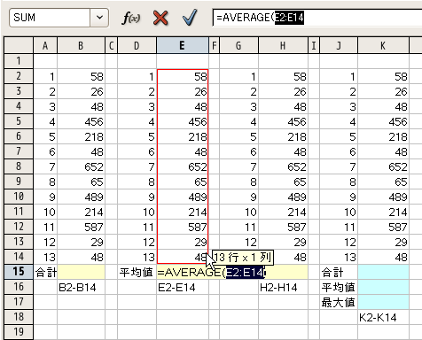
Task: Click blue average cell K16
Action: (383, 287)
